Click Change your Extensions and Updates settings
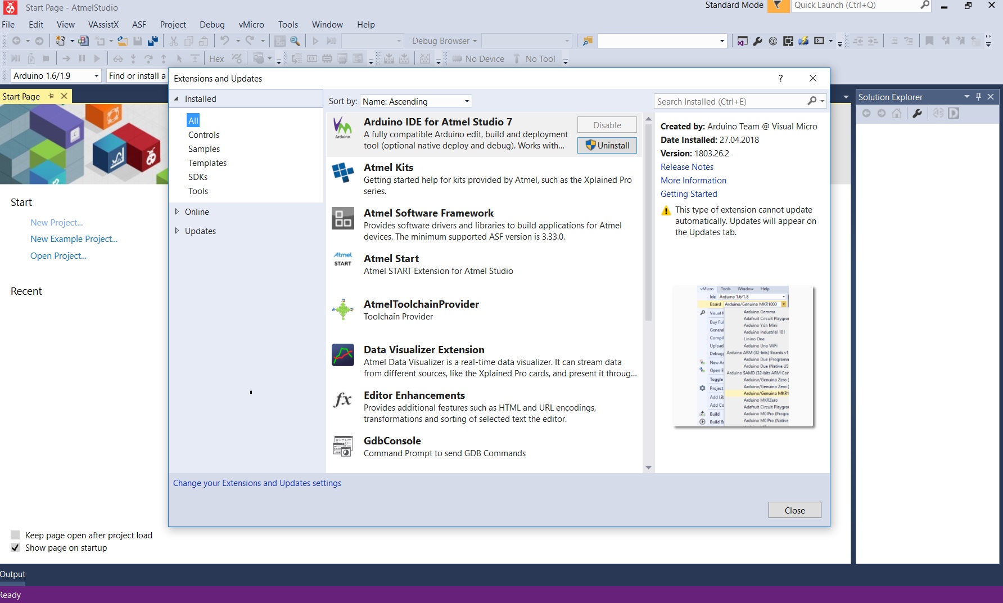 257,483
